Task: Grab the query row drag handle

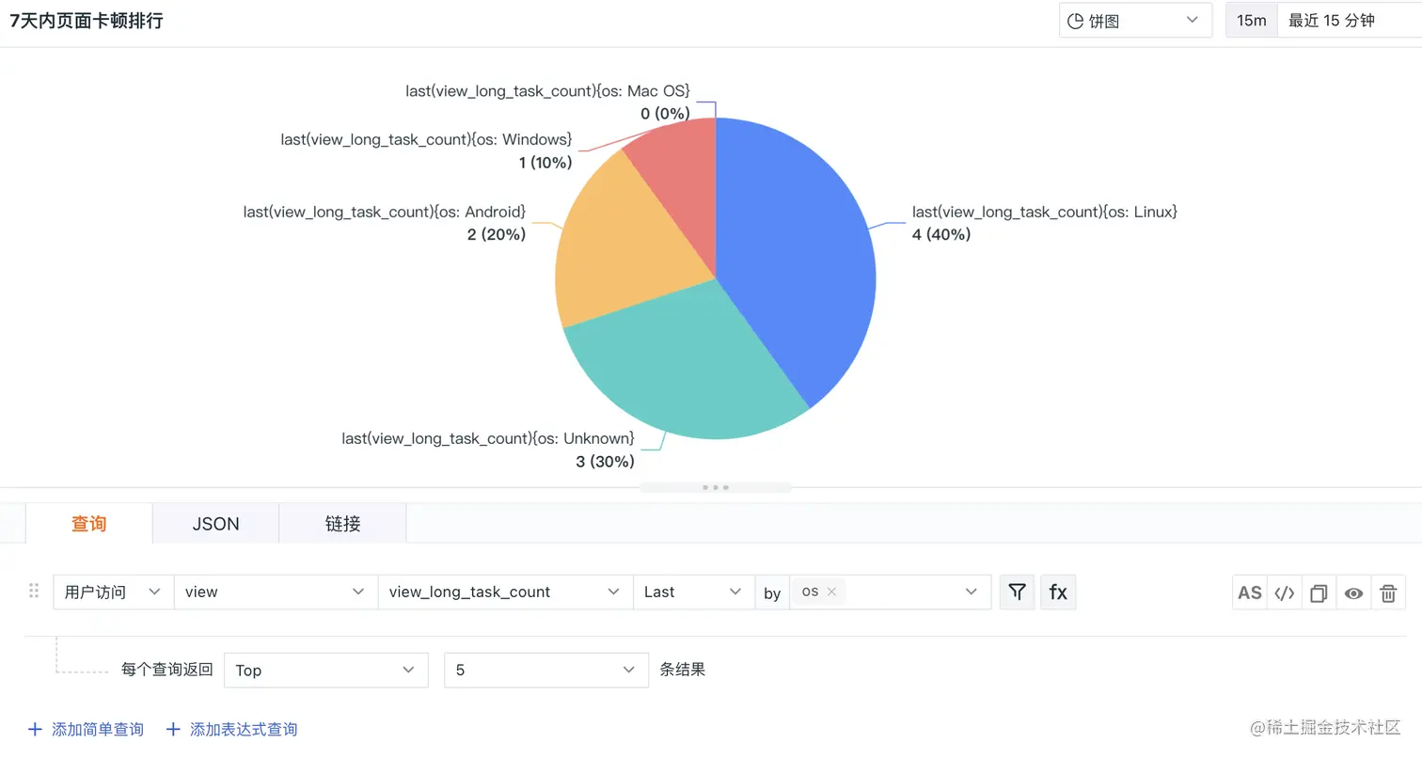Action: [x=34, y=591]
